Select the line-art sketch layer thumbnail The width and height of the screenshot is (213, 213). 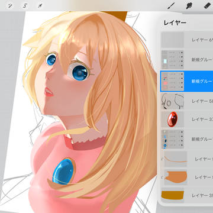pyautogui.click(x=173, y=101)
